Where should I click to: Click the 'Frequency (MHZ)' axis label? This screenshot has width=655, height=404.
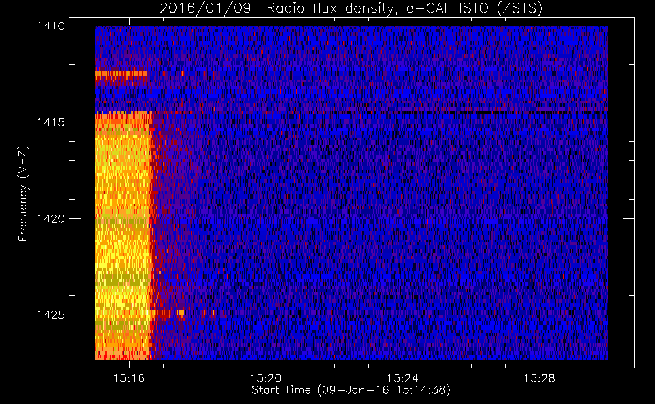tap(23, 194)
